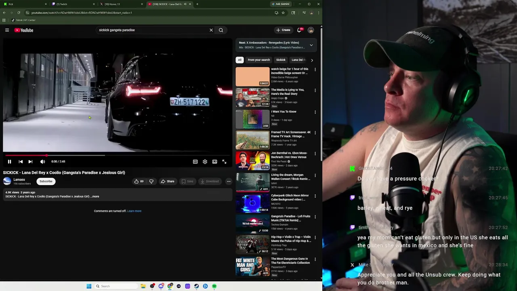Select the Sickick filter chip

(281, 60)
